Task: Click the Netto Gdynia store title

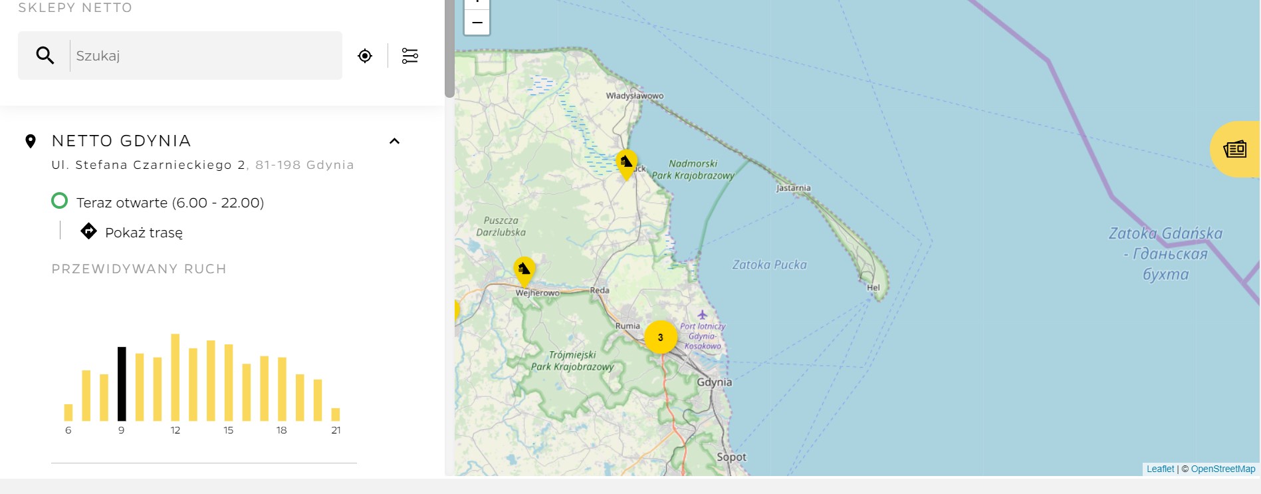Action: click(122, 141)
